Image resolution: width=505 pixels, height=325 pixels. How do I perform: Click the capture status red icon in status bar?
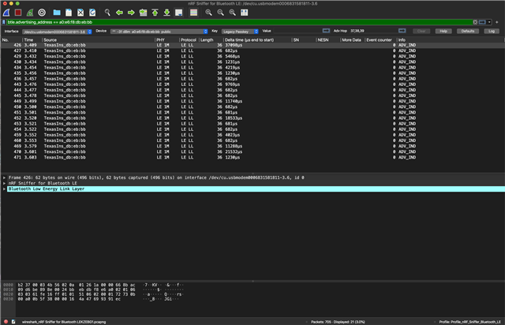coord(6,322)
